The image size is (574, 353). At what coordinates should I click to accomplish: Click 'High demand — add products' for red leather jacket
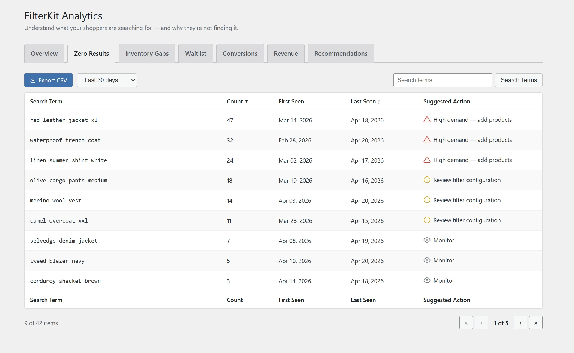tap(472, 120)
